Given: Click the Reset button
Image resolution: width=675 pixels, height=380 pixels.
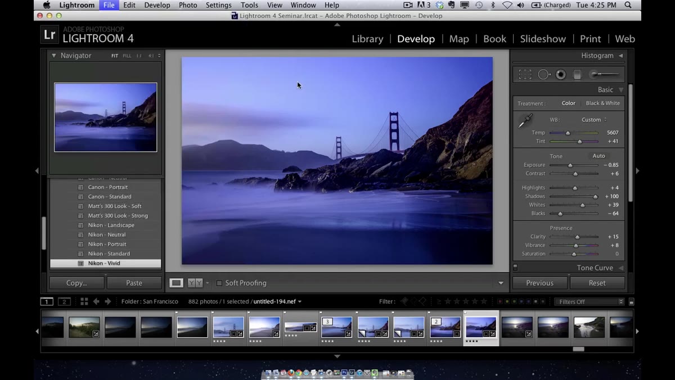Looking at the screenshot, I should (x=597, y=283).
